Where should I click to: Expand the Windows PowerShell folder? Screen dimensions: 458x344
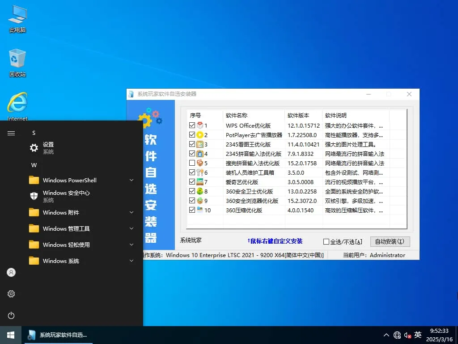click(131, 180)
